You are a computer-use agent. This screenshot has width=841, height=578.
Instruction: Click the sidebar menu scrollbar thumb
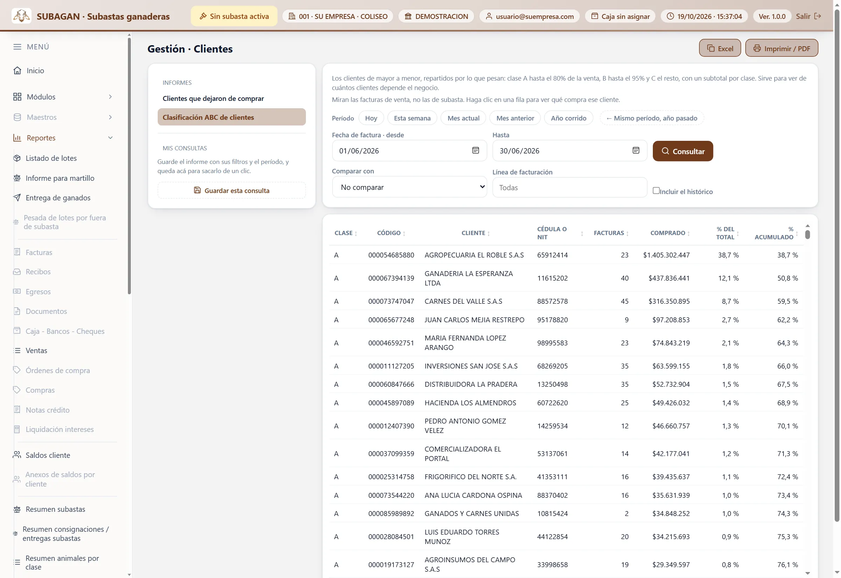pyautogui.click(x=129, y=166)
